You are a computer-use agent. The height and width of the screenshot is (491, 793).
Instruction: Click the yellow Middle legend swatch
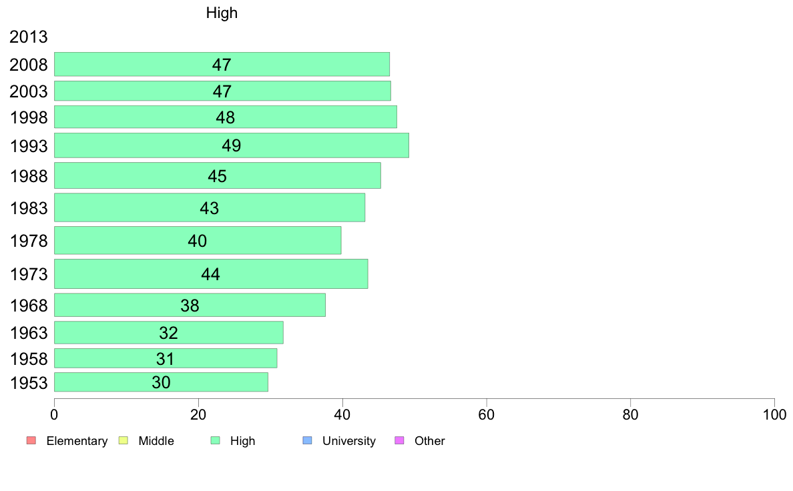[x=123, y=440]
